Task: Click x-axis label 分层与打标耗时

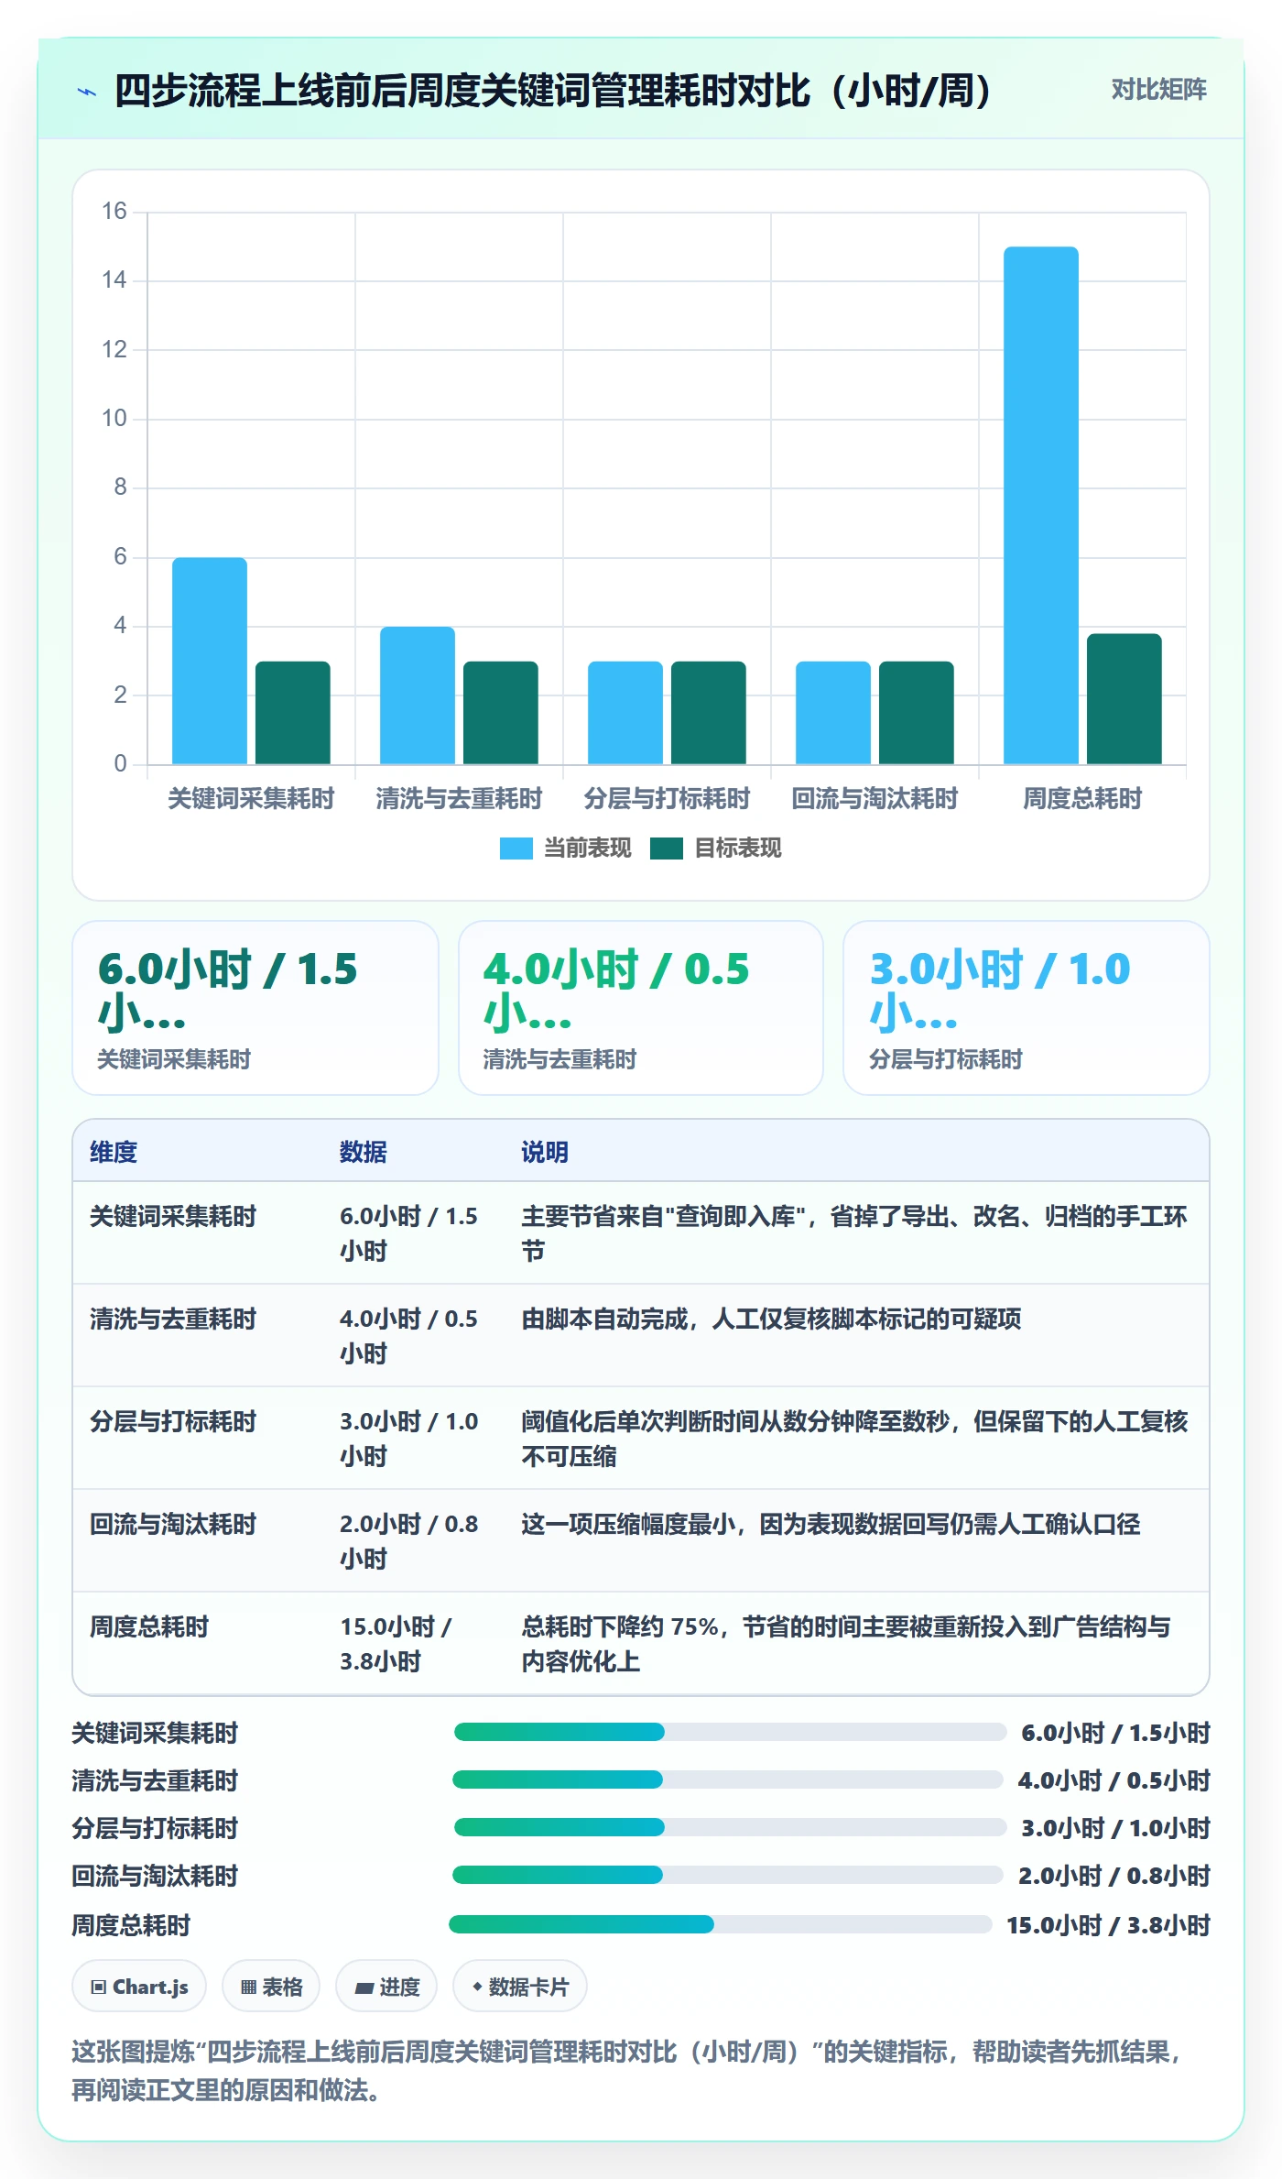Action: click(667, 799)
